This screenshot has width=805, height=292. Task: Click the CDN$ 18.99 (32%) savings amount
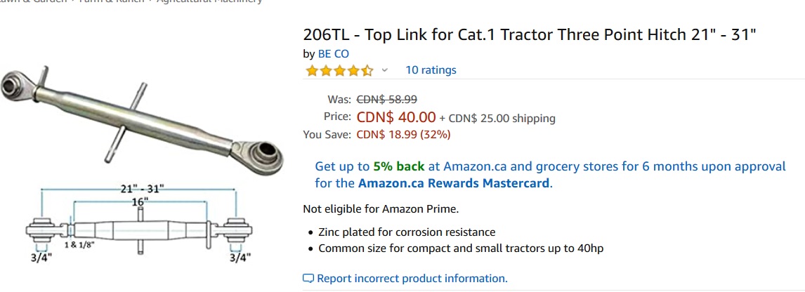pyautogui.click(x=404, y=134)
